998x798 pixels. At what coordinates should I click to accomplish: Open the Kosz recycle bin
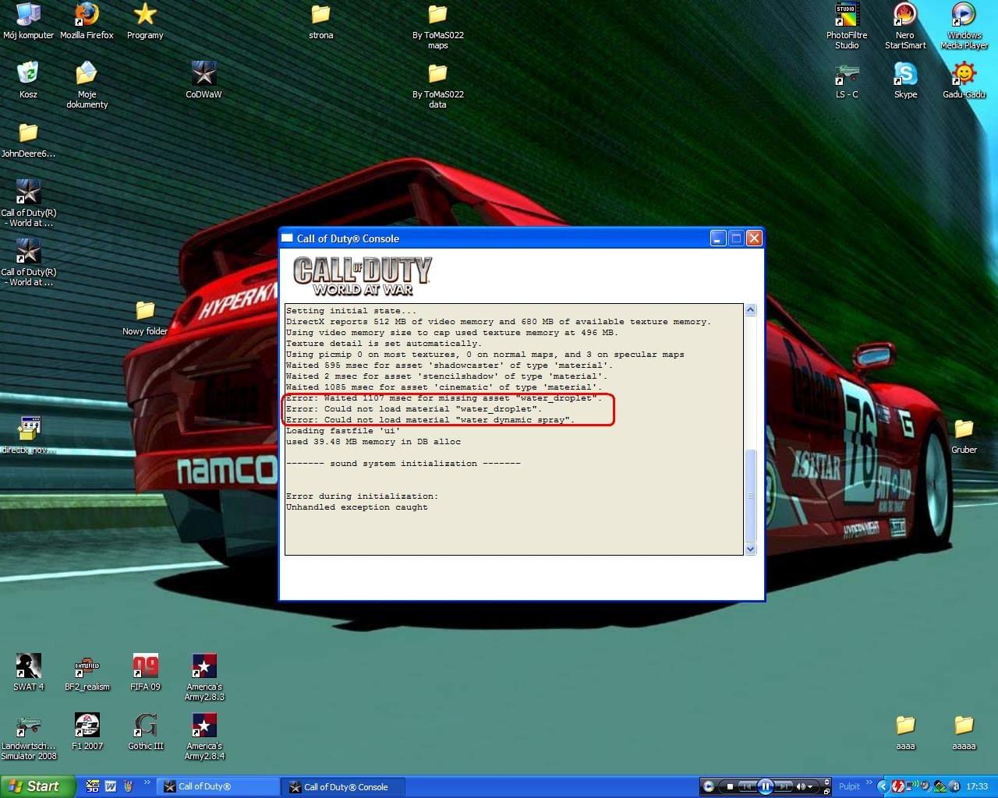[x=28, y=80]
